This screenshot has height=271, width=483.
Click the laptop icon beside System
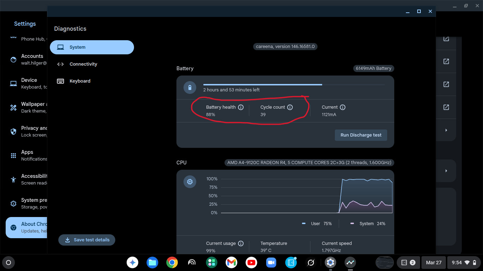point(60,47)
